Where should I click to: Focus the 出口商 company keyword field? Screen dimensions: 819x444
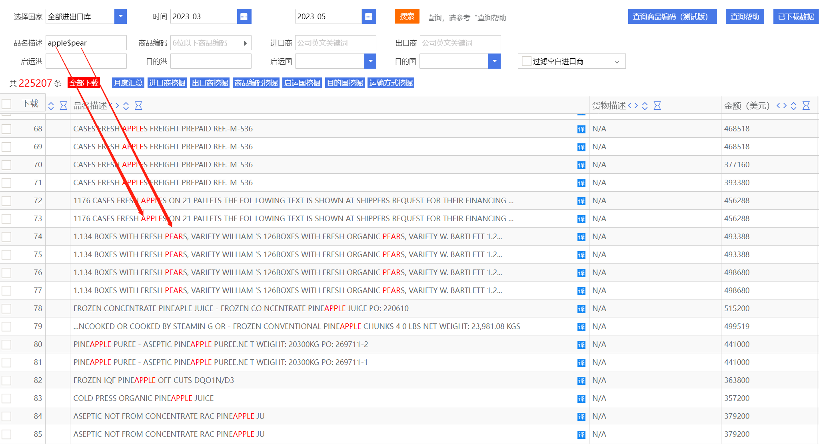point(460,43)
